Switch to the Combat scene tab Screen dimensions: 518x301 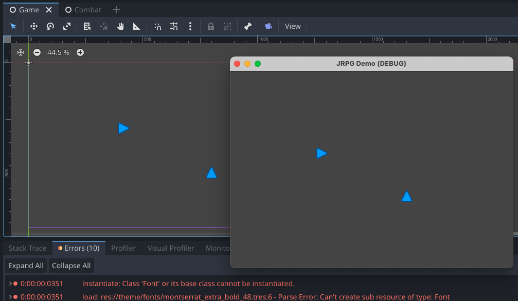[x=83, y=9]
